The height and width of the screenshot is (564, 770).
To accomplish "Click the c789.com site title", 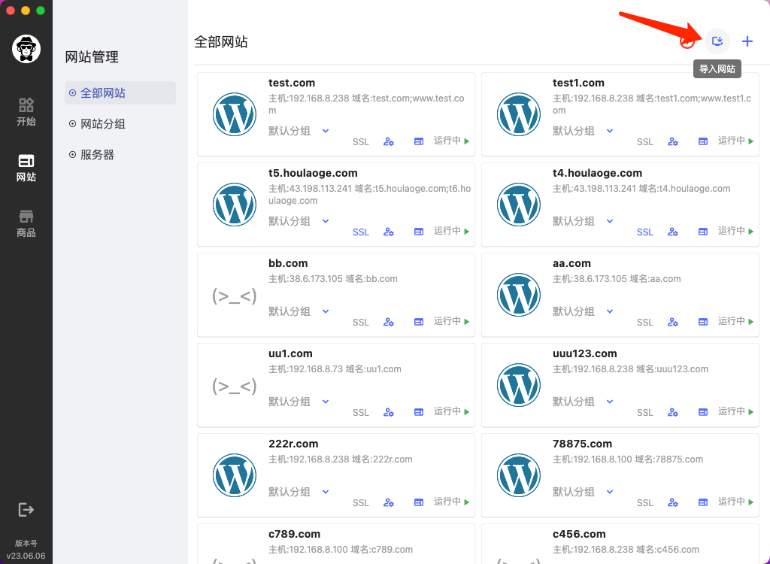I will 294,534.
